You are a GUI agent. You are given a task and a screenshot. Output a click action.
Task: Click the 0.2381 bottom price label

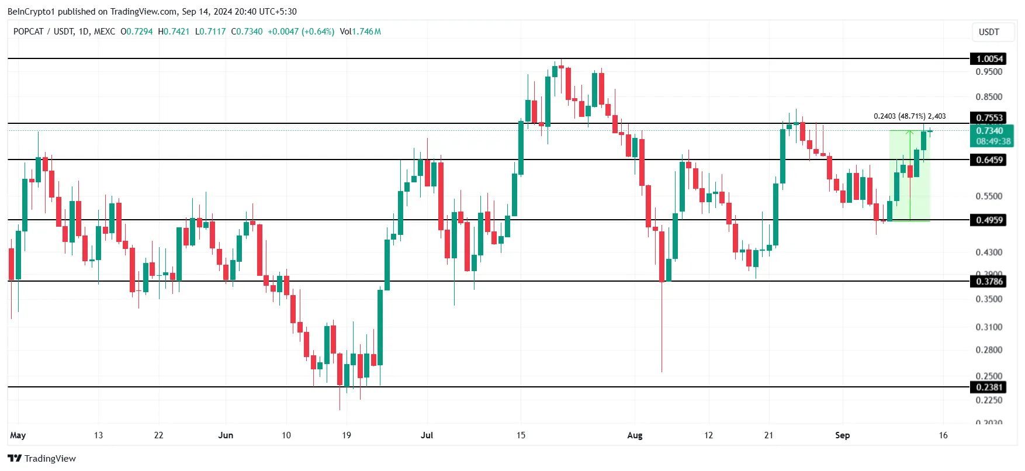point(989,387)
